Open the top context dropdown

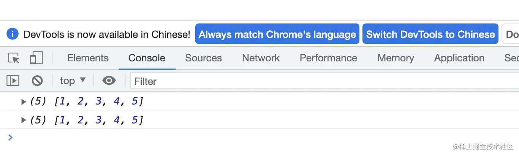73,81
